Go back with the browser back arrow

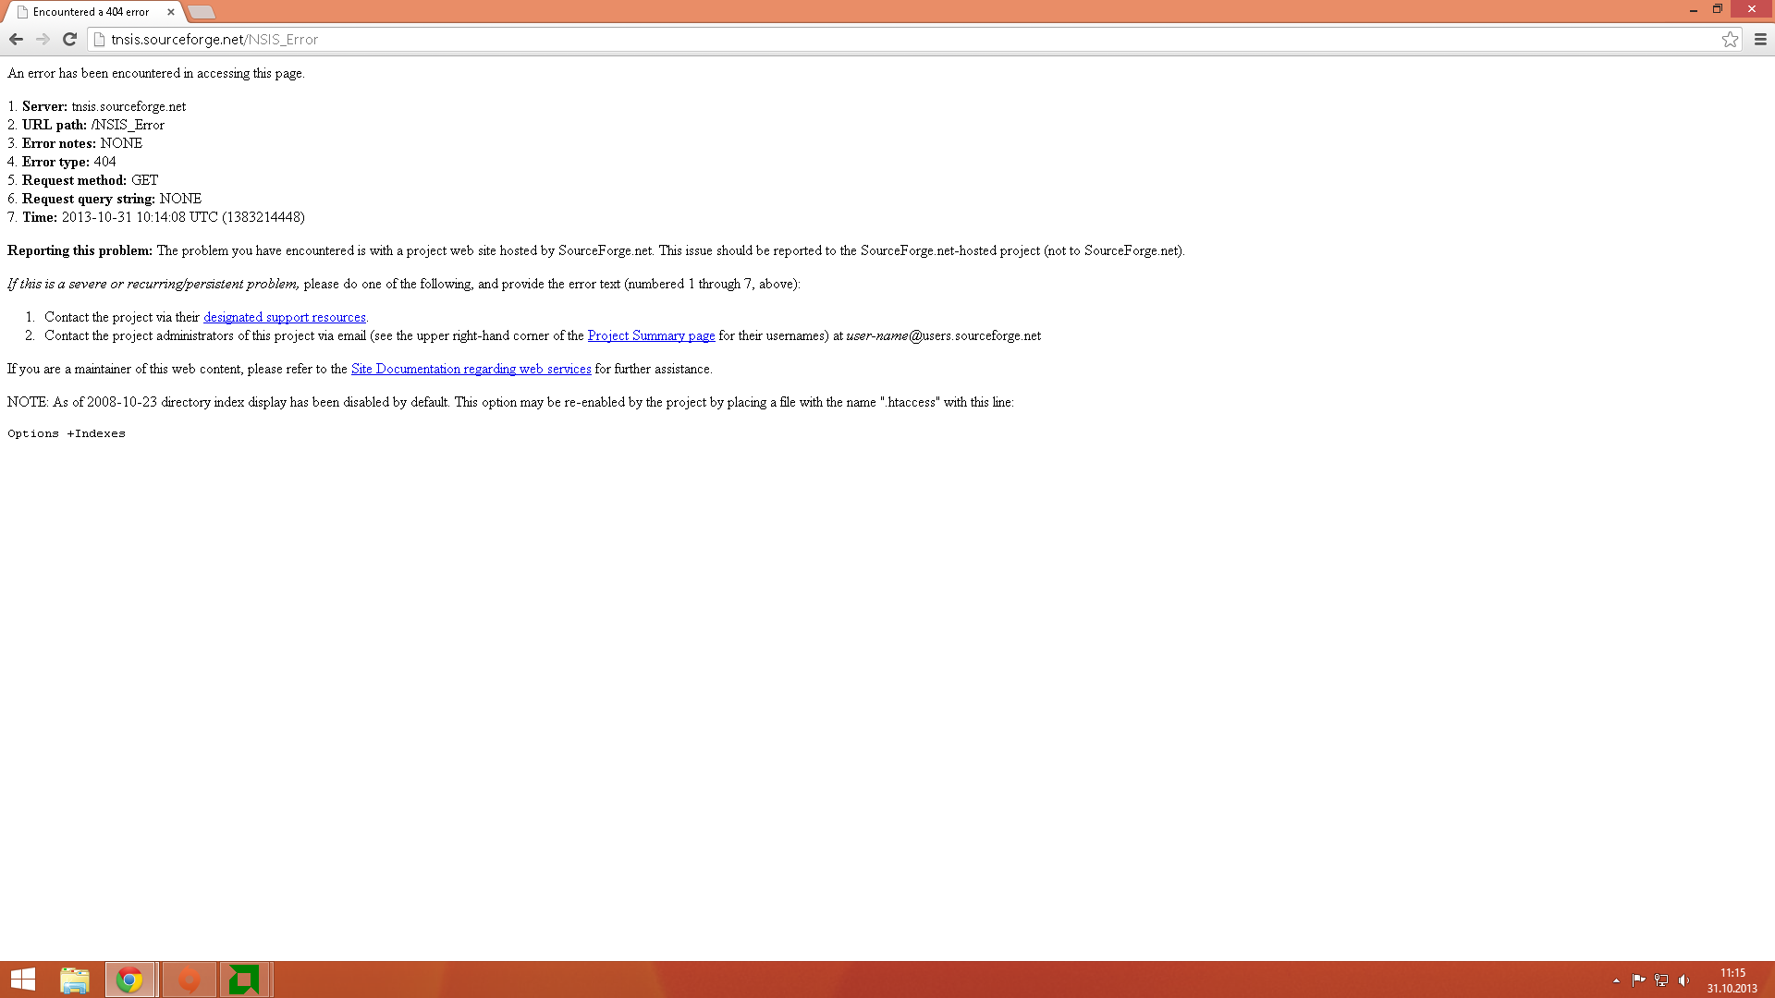16,39
